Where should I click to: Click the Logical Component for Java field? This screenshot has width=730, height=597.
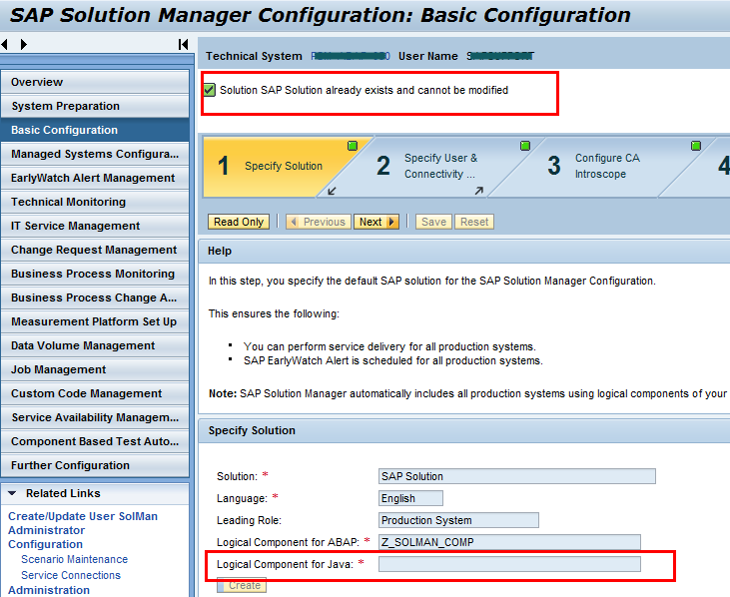[509, 564]
